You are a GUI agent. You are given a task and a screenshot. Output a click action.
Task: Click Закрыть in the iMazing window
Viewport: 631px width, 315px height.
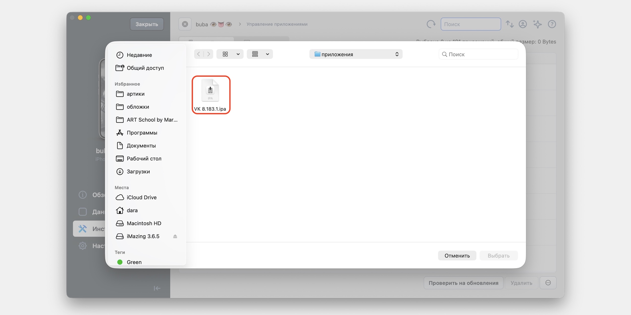[147, 24]
